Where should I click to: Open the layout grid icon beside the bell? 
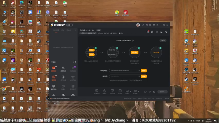157,32
